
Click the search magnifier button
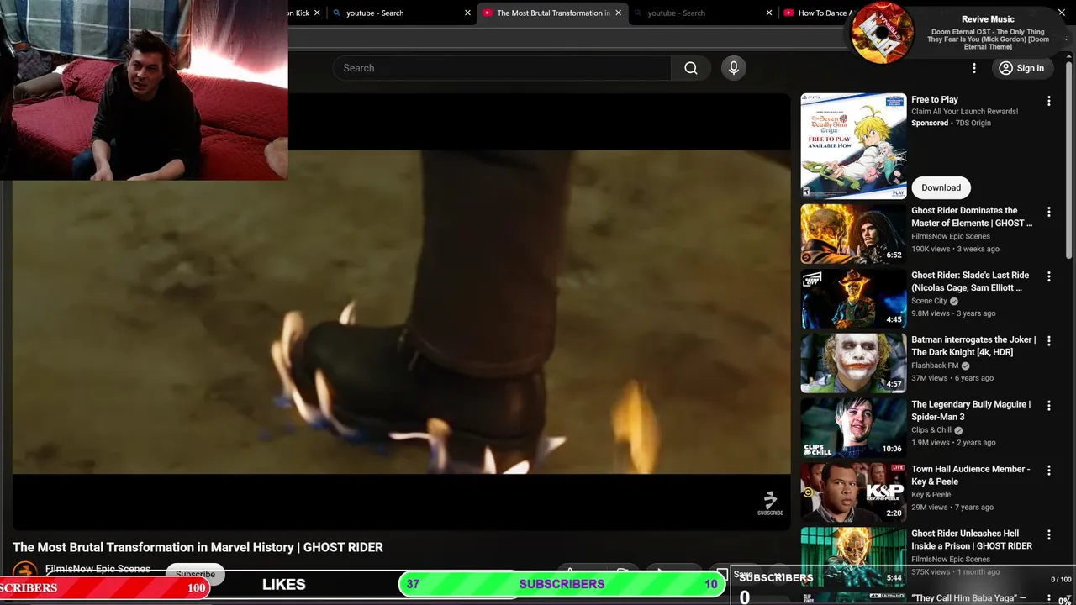691,68
